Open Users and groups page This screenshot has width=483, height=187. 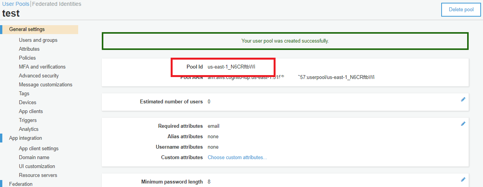coord(38,40)
